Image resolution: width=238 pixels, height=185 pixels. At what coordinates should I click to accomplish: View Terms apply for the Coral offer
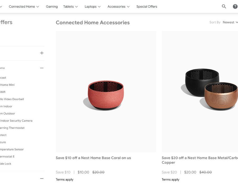point(65,179)
